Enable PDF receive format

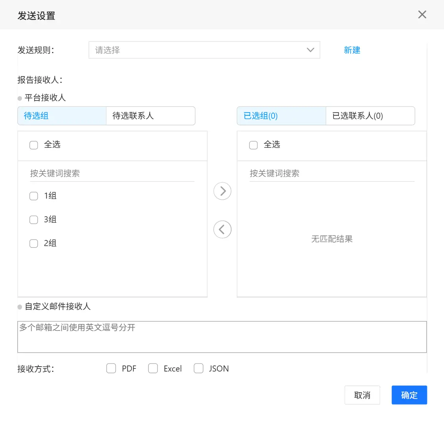pos(111,368)
